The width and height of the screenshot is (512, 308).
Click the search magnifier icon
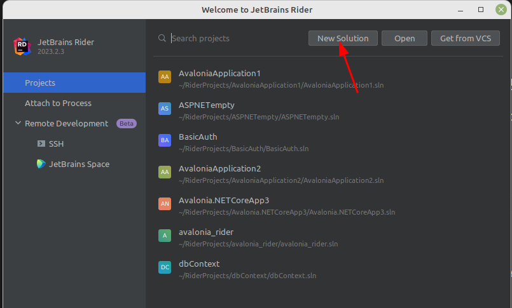click(162, 38)
